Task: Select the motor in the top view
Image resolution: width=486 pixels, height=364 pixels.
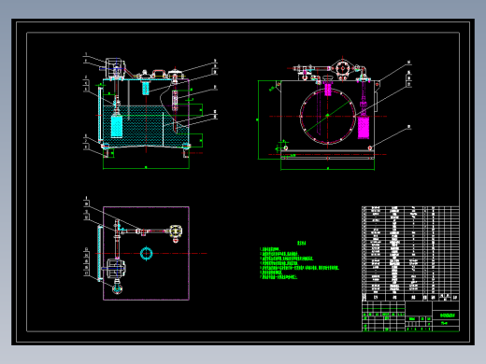Action: [x=116, y=269]
